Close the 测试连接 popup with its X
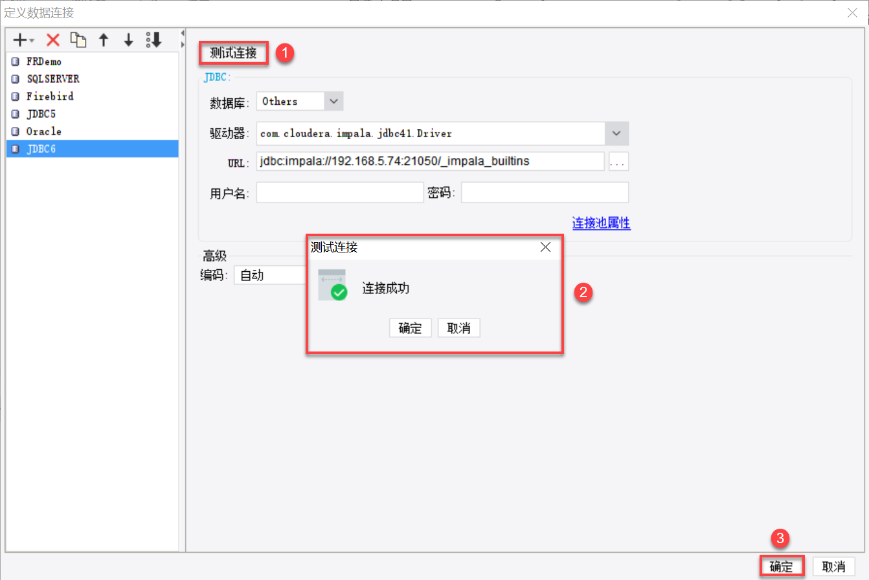The width and height of the screenshot is (869, 580). 545,247
